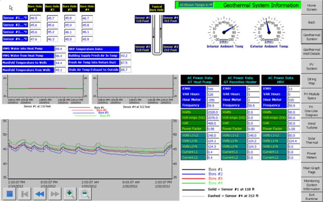Image resolution: width=323 pixels, height=202 pixels.
Task: Open Geothermal Well Details
Action: pyautogui.click(x=312, y=52)
